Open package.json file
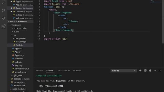The image size is (164, 92). tap(20, 82)
